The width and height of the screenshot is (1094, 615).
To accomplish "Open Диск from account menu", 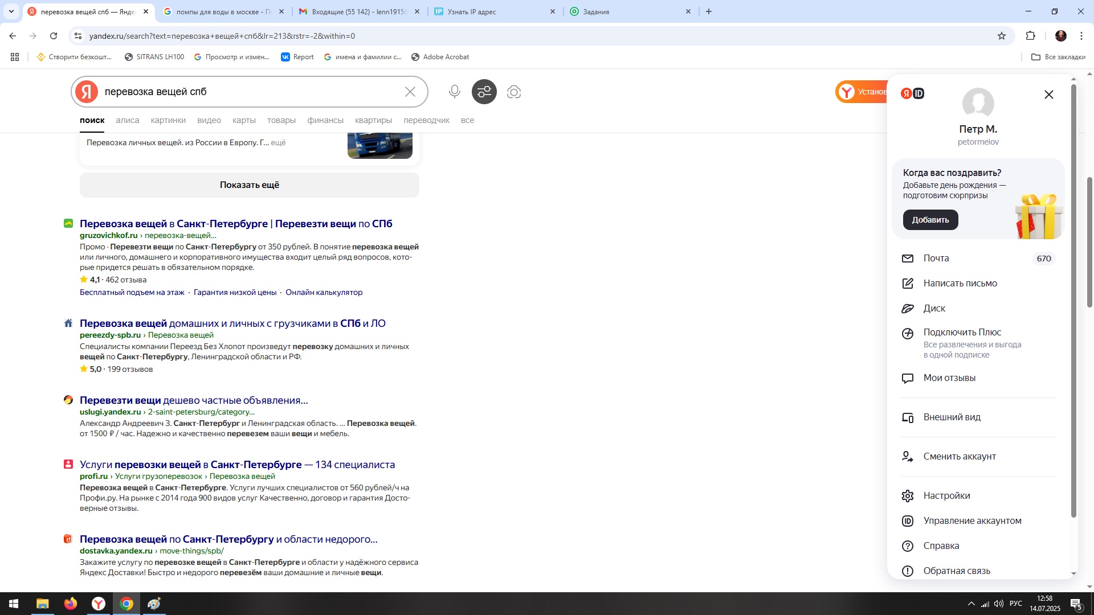I will [x=978, y=309].
